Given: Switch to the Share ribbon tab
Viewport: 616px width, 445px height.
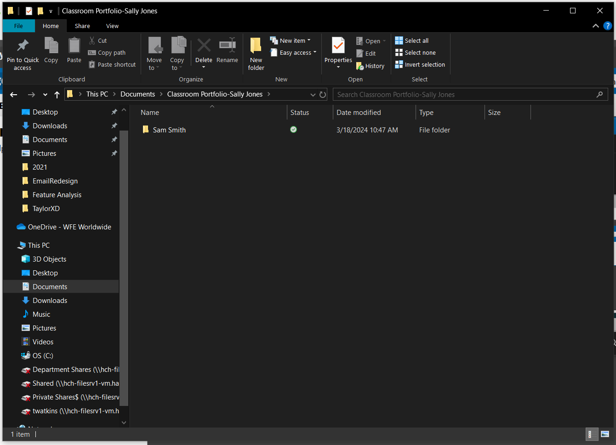Looking at the screenshot, I should (82, 26).
